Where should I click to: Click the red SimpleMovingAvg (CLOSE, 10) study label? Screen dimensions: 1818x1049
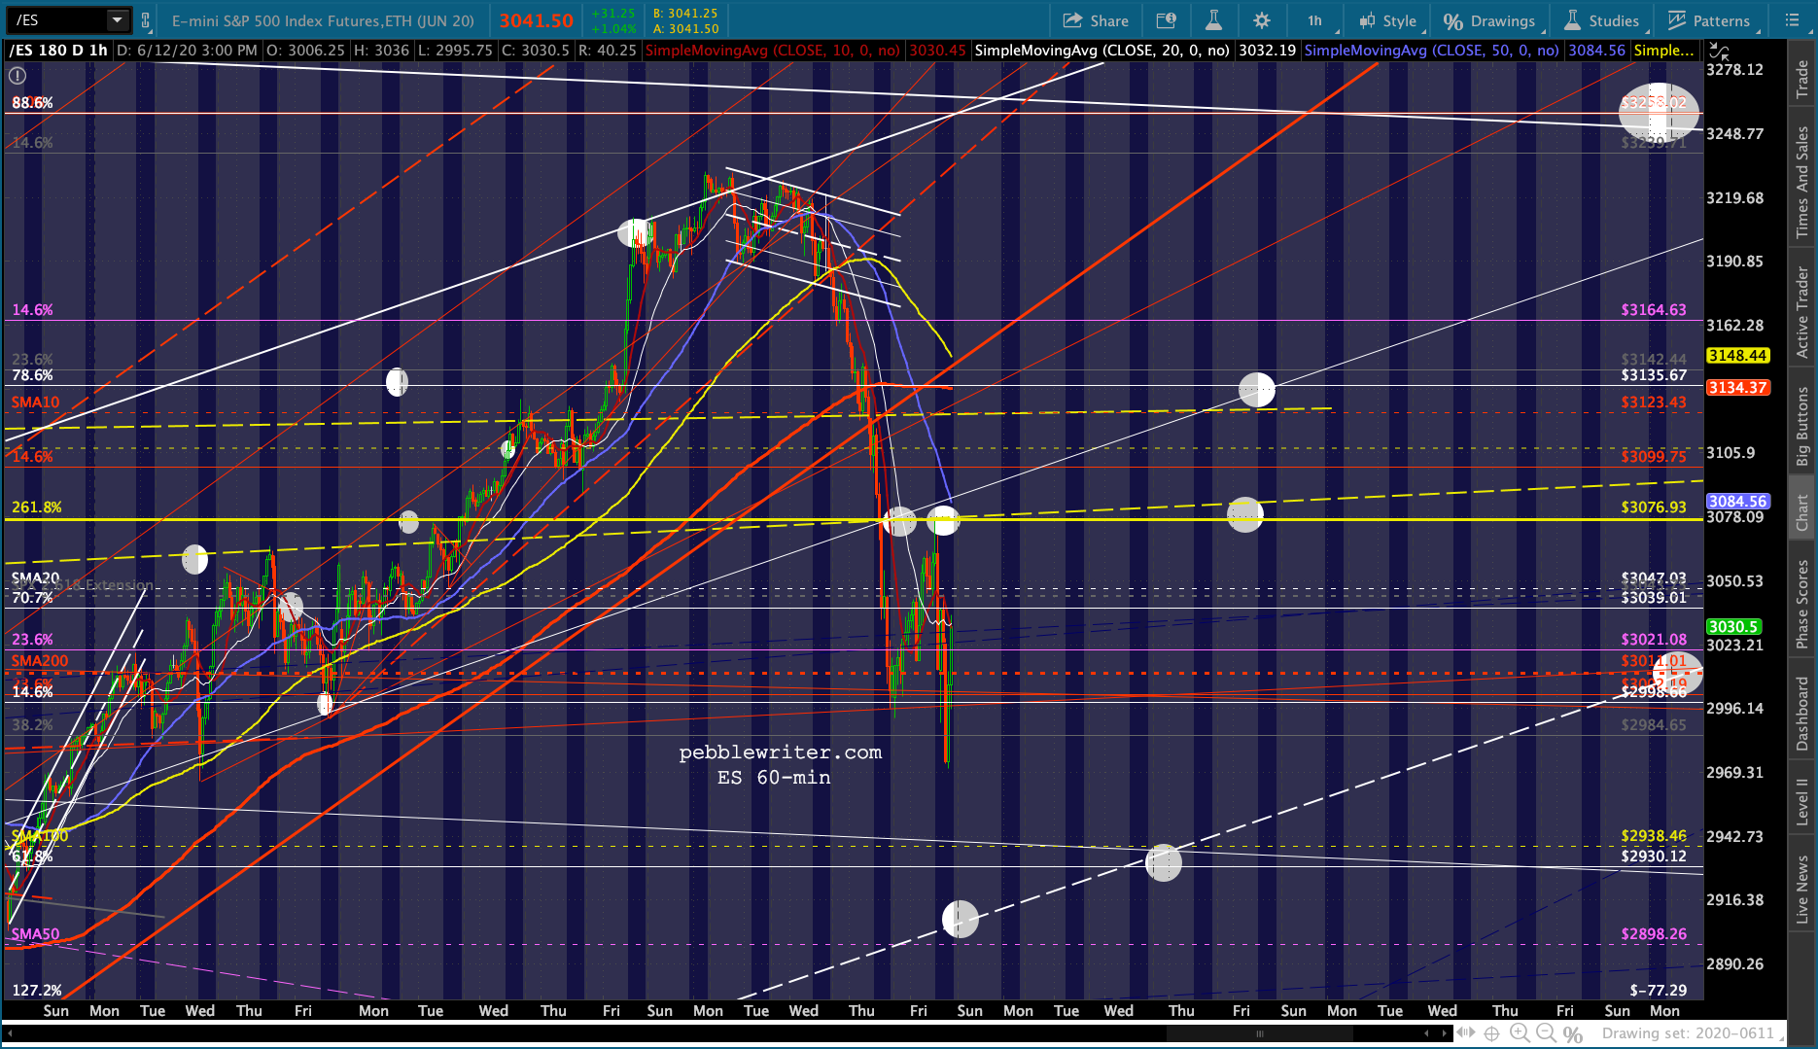click(x=773, y=51)
